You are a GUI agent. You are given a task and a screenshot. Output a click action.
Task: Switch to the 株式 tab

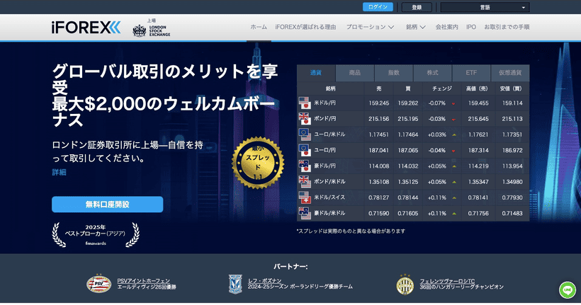pyautogui.click(x=432, y=73)
